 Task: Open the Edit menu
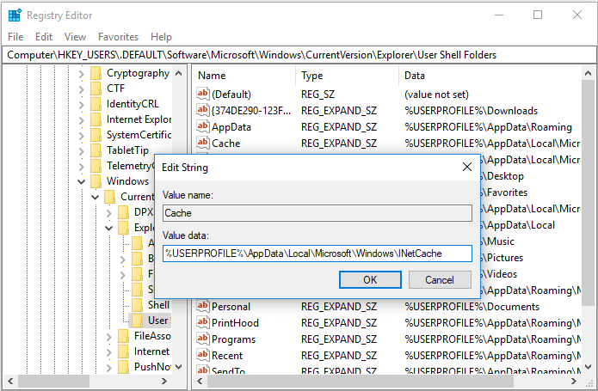click(x=44, y=37)
